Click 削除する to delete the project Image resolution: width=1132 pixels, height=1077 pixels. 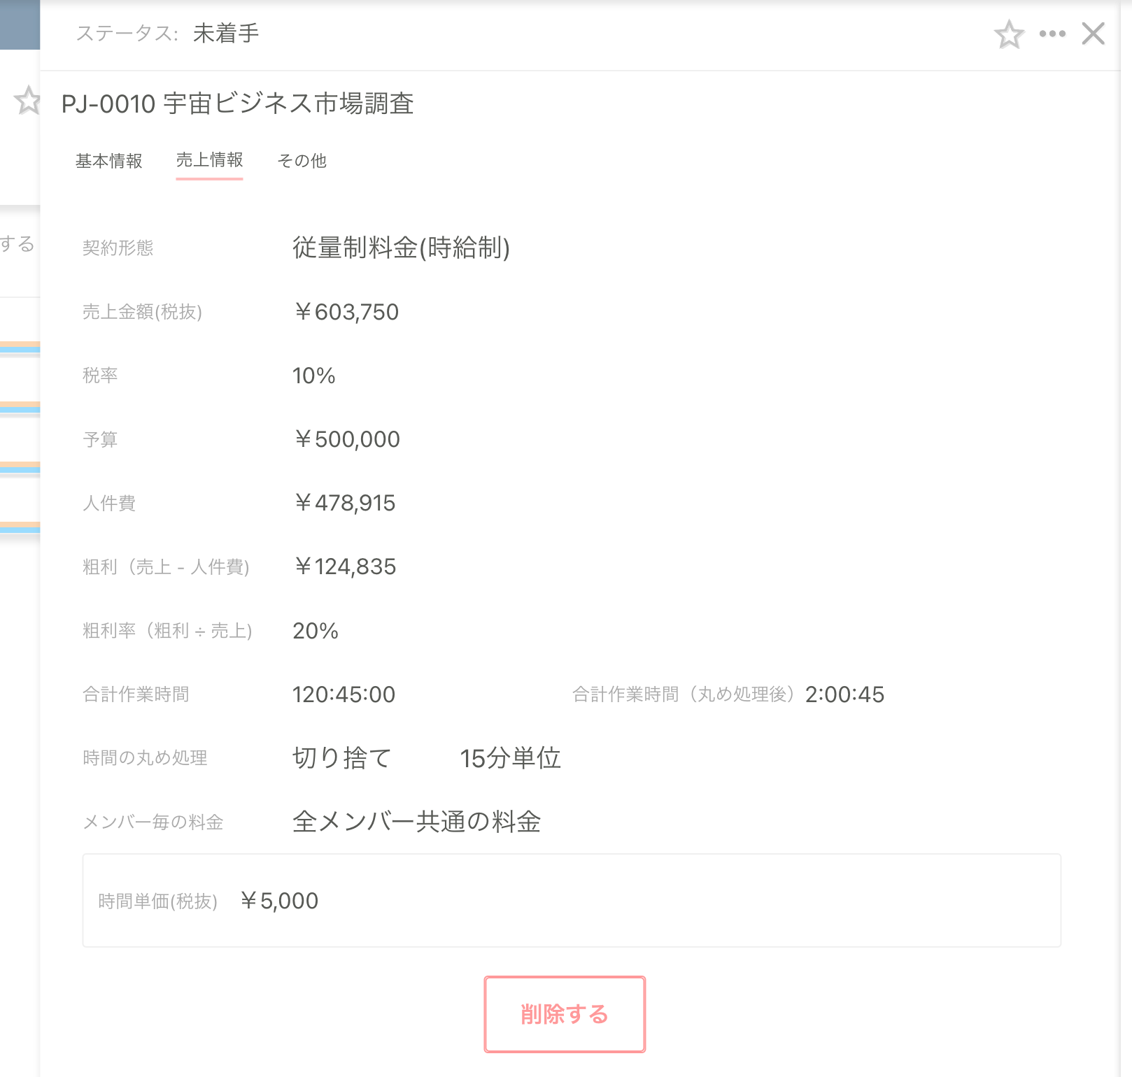564,1014
